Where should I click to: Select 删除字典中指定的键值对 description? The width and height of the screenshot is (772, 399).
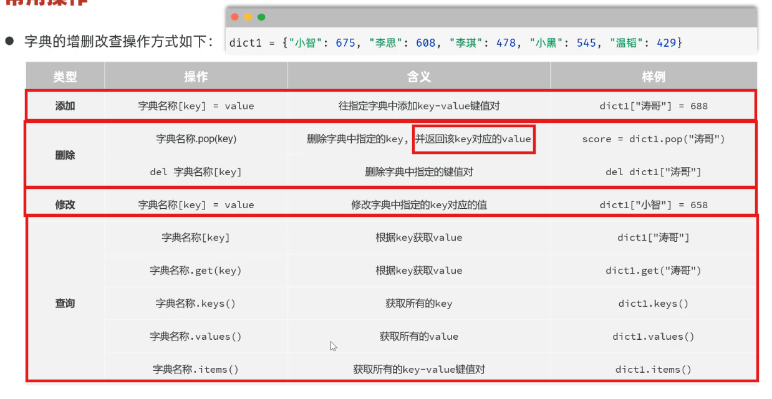[x=419, y=172]
